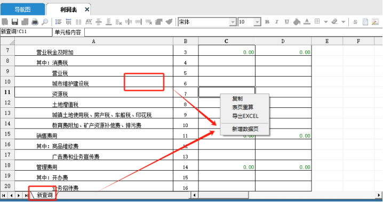Click the save disk icon

point(14,22)
